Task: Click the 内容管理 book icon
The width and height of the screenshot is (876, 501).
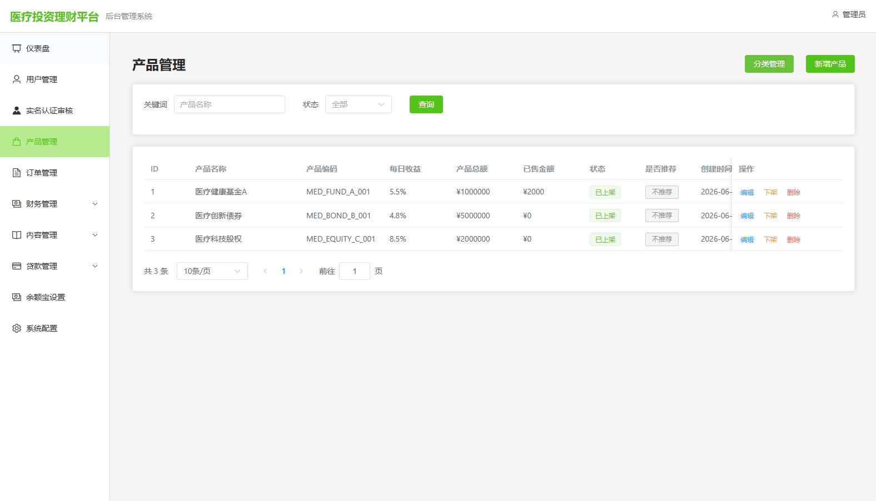Action: click(x=17, y=235)
